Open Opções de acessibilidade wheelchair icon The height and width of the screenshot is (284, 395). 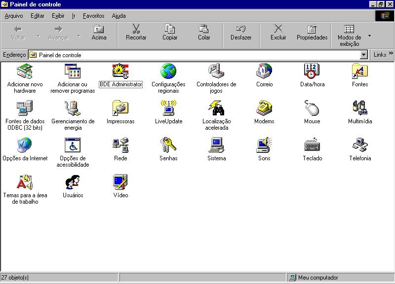pos(73,145)
